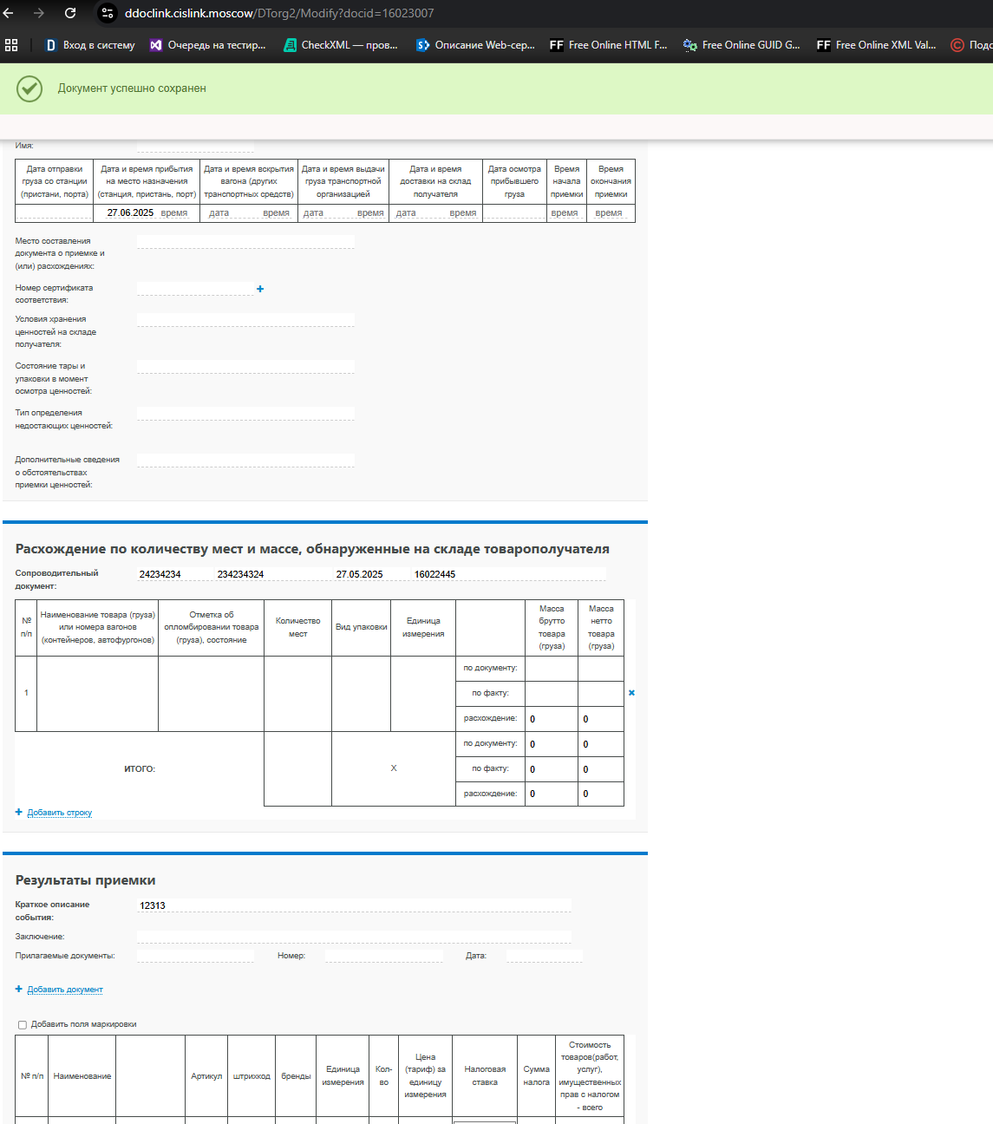Enable 'Добавить поля маркировки' checkbox
The height and width of the screenshot is (1124, 993).
[x=23, y=1024]
